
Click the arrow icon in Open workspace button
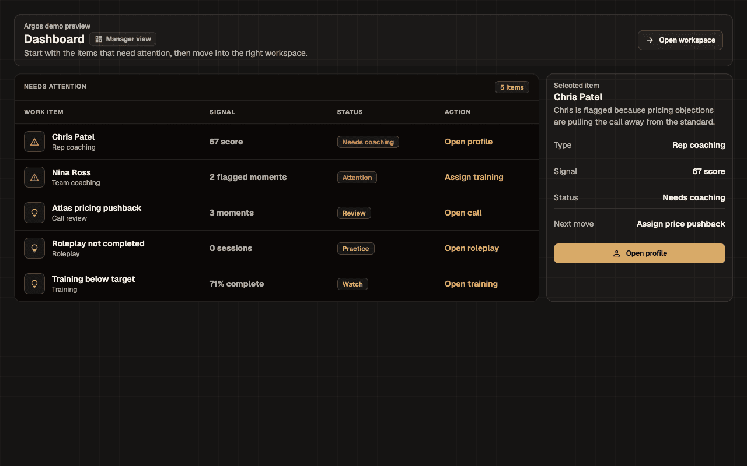[650, 40]
